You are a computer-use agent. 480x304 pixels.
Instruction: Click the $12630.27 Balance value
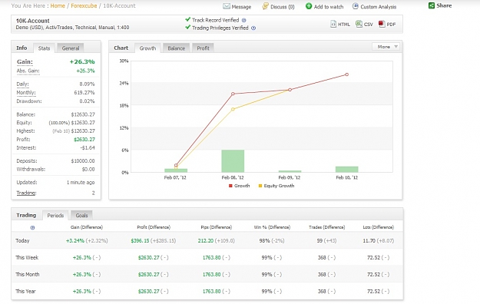click(83, 114)
